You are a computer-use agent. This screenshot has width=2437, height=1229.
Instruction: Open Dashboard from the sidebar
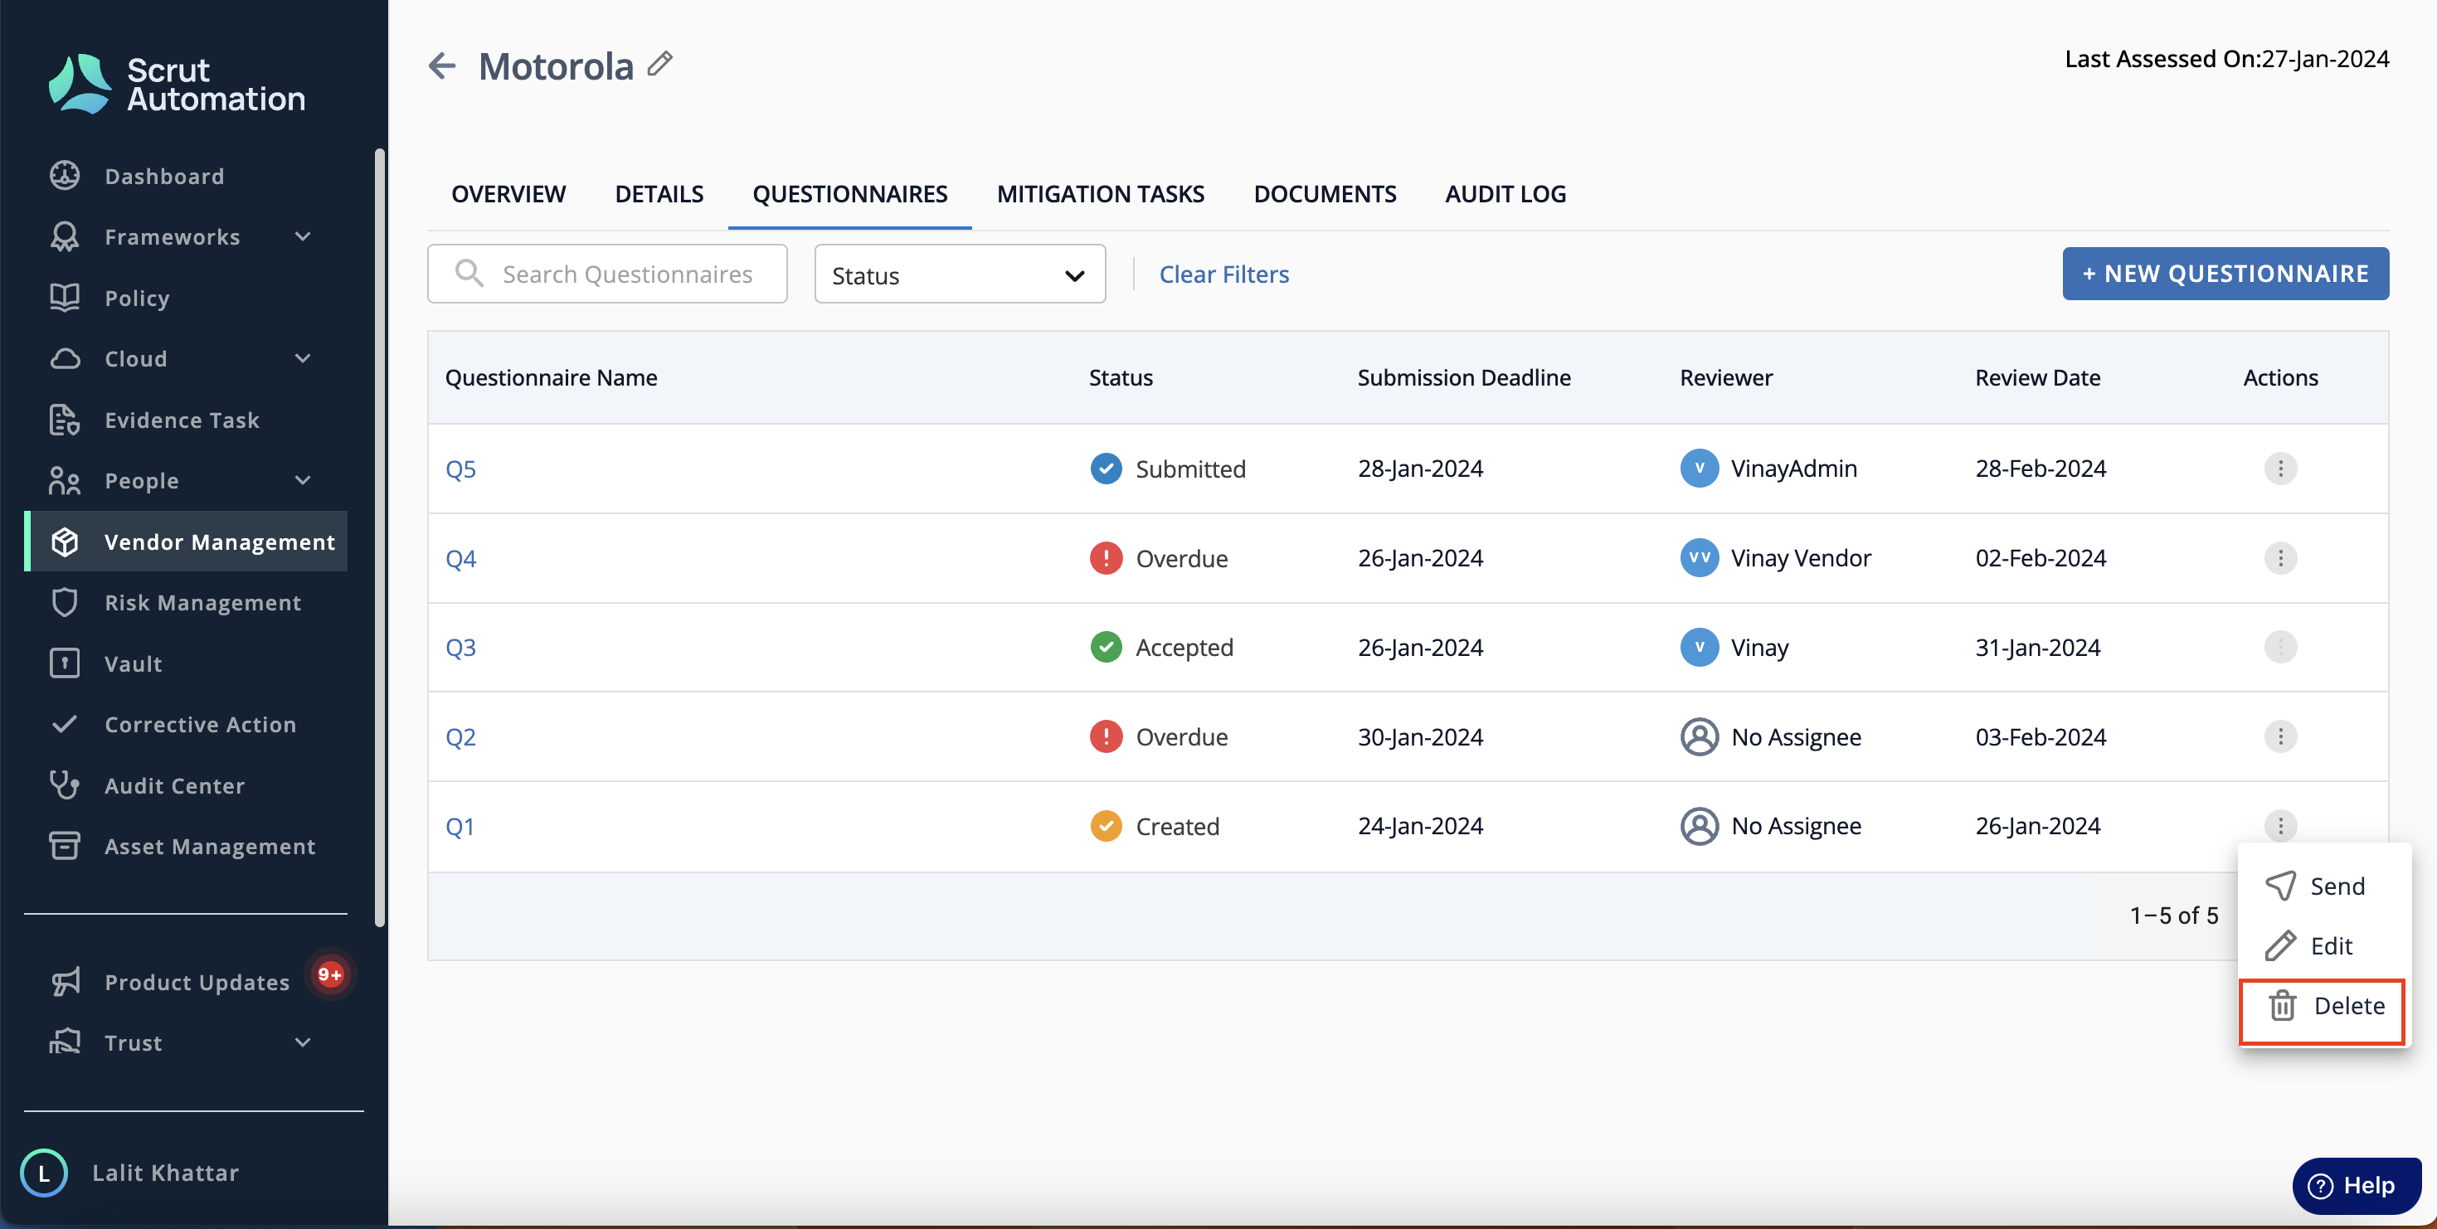(x=163, y=176)
